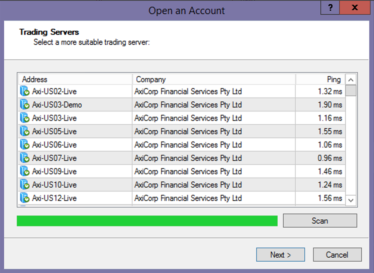
Task: Click the server icon beside Axi-US10-Live
Action: pyautogui.click(x=25, y=185)
